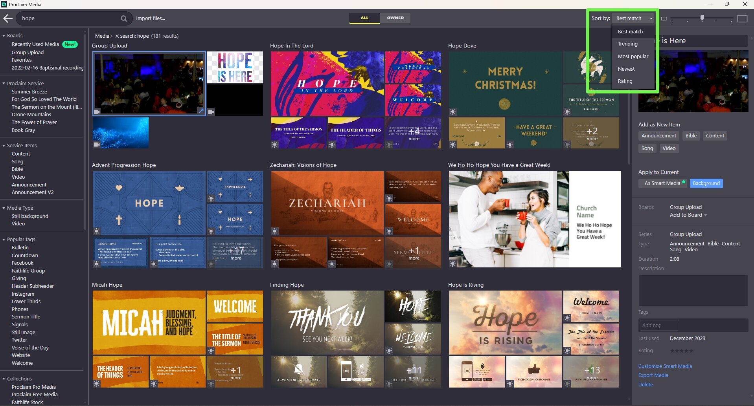754x406 pixels.
Task: Select Newest from the sort dropdown
Action: point(626,69)
